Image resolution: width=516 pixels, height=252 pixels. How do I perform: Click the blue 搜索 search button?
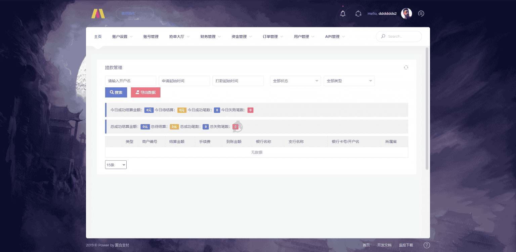pyautogui.click(x=116, y=92)
